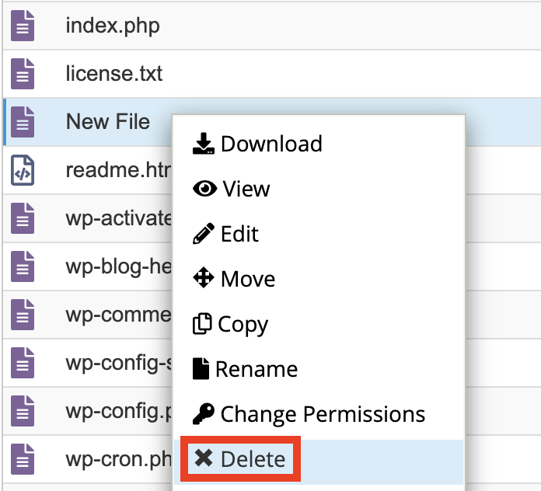Click the Download tray icon in context menu

click(203, 144)
